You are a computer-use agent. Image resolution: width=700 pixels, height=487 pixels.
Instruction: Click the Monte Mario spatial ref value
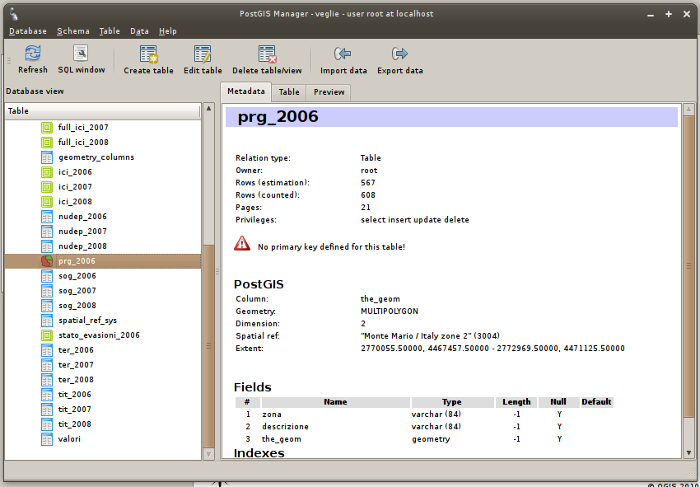point(430,336)
